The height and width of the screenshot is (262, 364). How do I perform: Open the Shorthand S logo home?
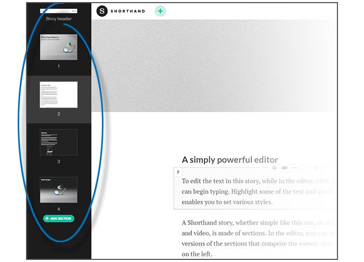102,11
